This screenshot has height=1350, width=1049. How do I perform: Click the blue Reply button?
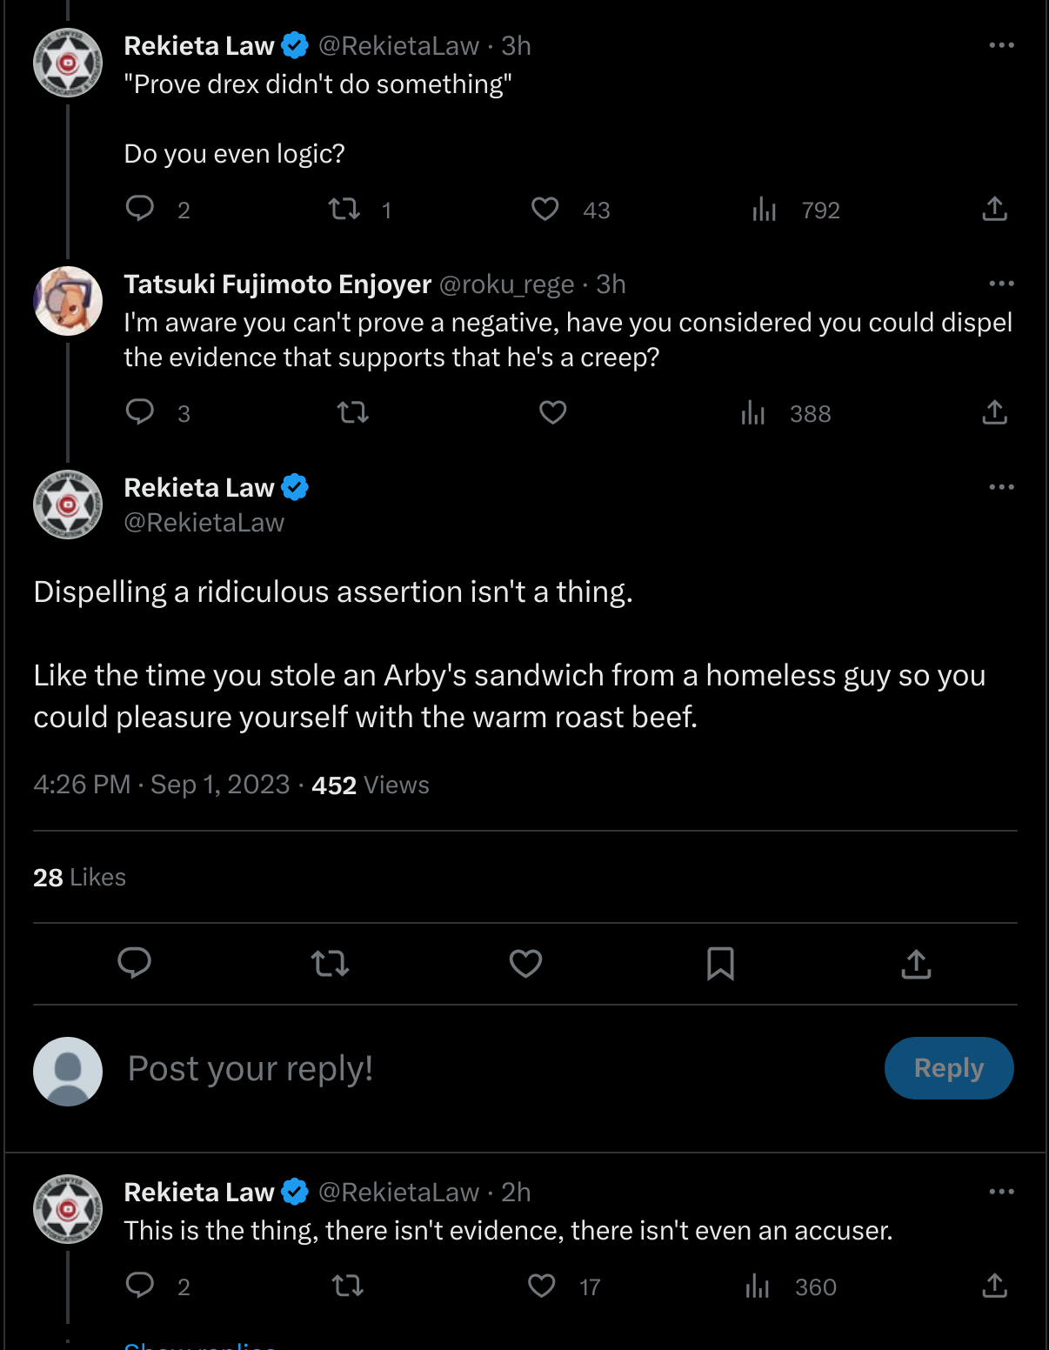pyautogui.click(x=949, y=1068)
